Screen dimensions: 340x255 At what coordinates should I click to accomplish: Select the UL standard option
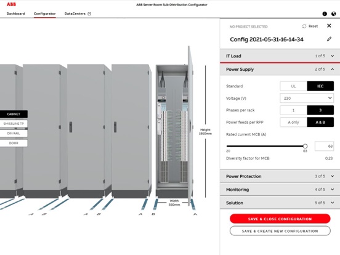pos(293,86)
